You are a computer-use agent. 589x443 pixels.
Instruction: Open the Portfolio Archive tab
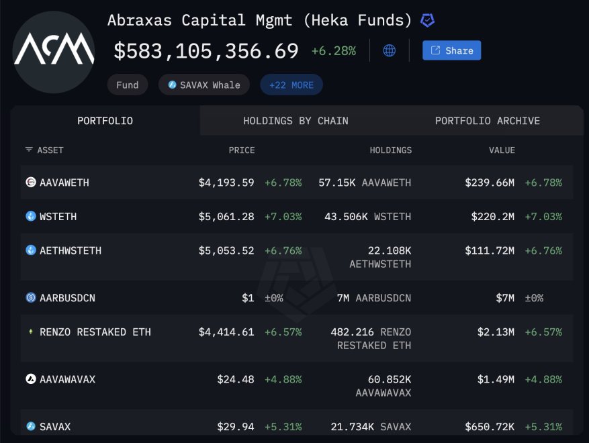point(487,121)
